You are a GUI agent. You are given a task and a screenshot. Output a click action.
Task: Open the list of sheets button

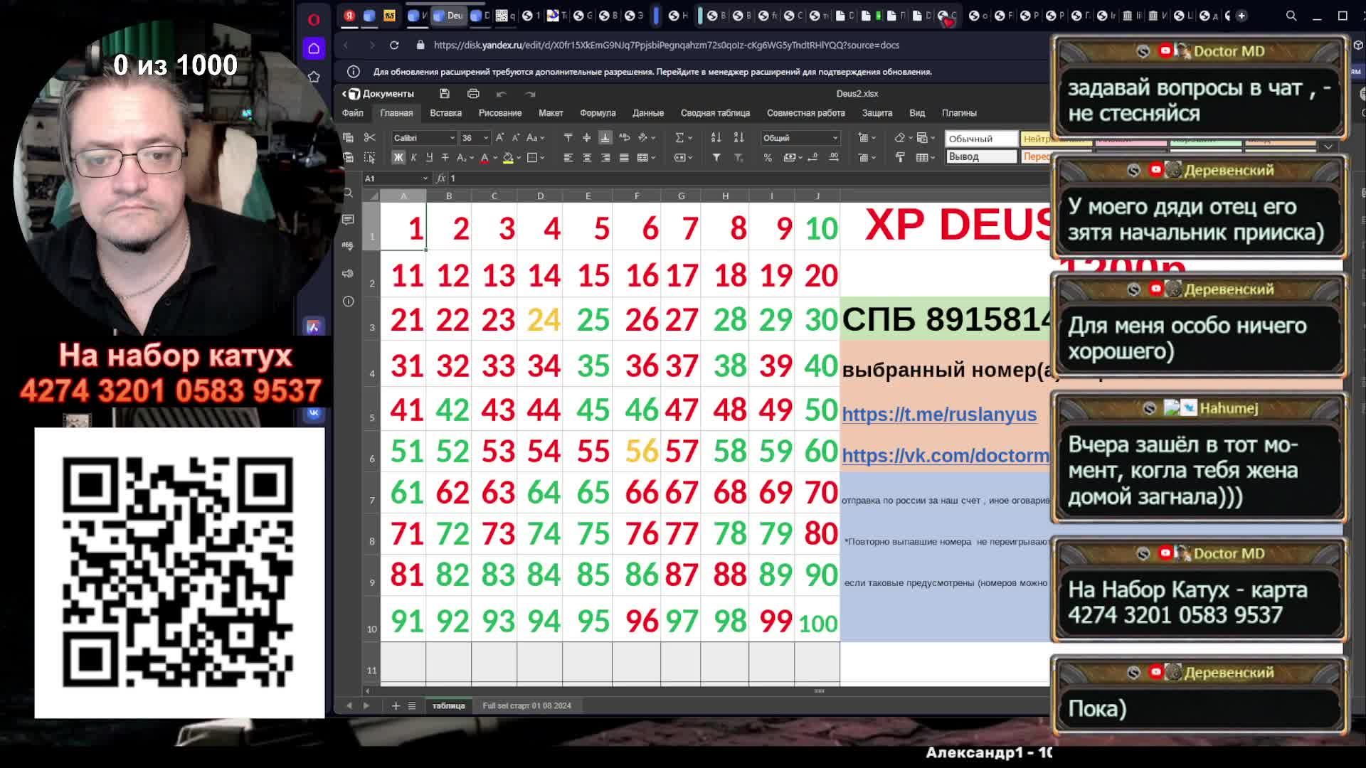pyautogui.click(x=411, y=706)
